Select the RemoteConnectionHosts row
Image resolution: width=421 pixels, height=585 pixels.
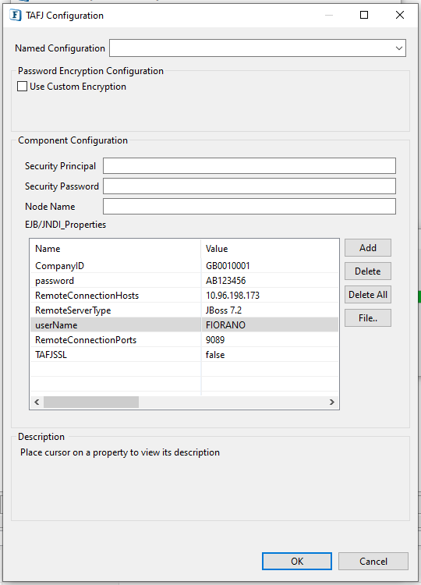(x=184, y=296)
